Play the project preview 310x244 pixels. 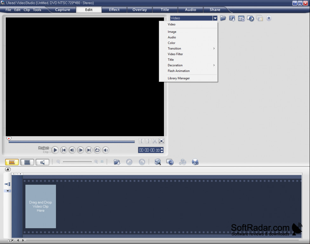click(x=55, y=150)
